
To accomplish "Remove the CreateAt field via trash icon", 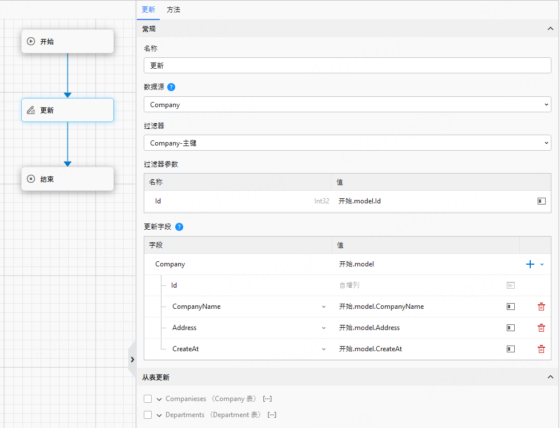I will point(541,349).
